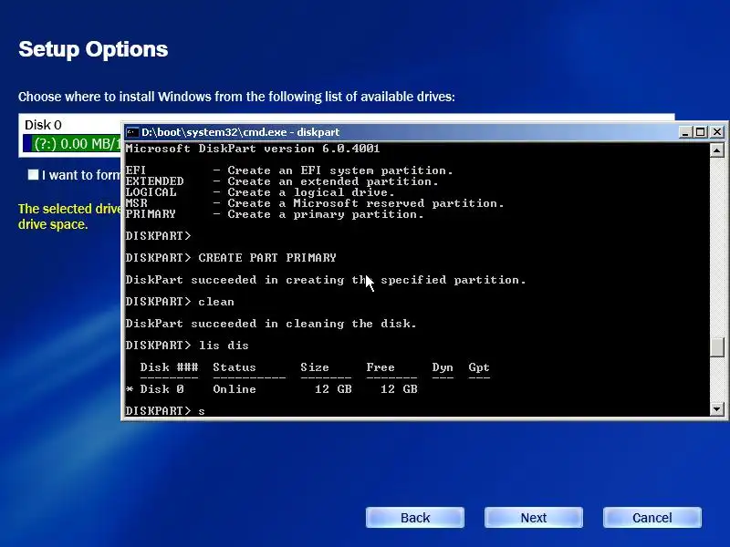Image resolution: width=730 pixels, height=547 pixels.
Task: Click the Back button
Action: [x=415, y=518]
